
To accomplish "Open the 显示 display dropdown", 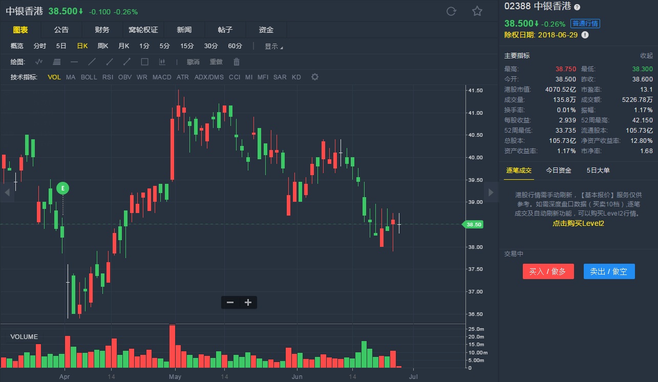I will coord(273,46).
